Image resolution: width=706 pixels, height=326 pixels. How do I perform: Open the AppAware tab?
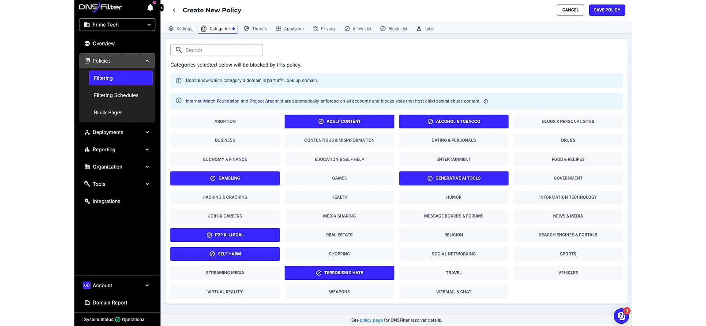point(290,29)
